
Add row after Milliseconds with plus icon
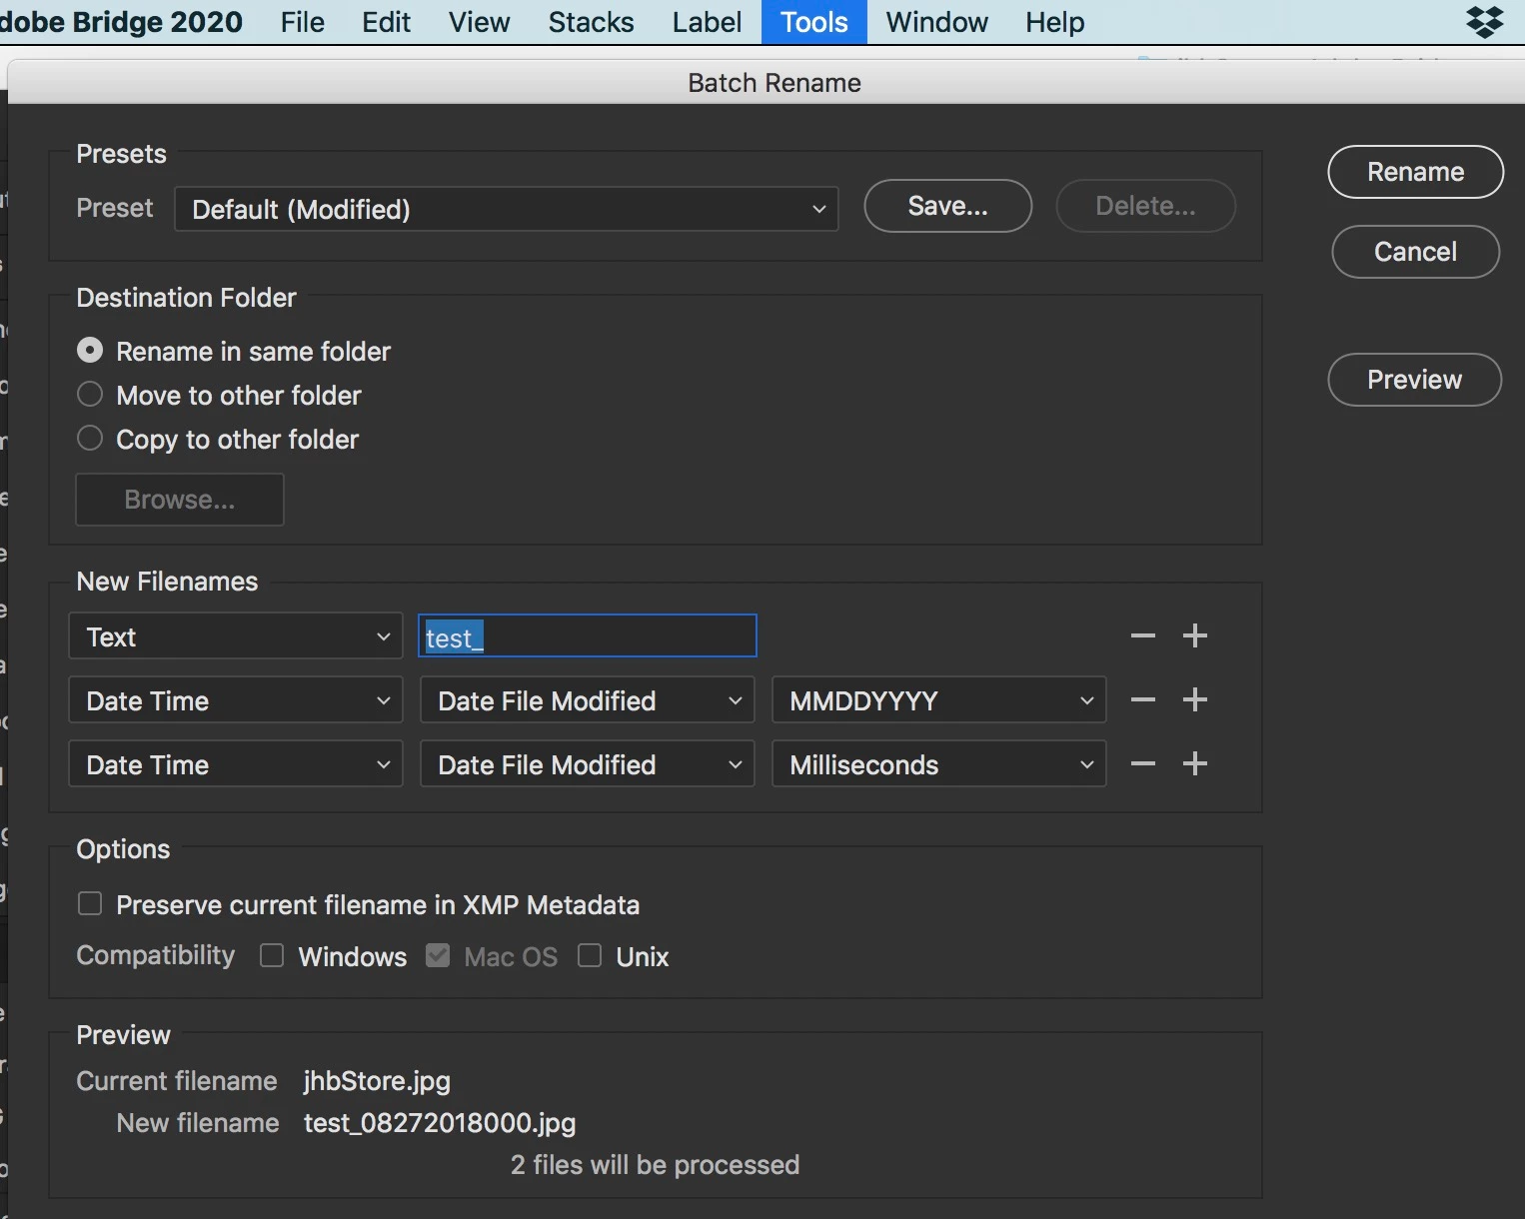click(x=1195, y=763)
